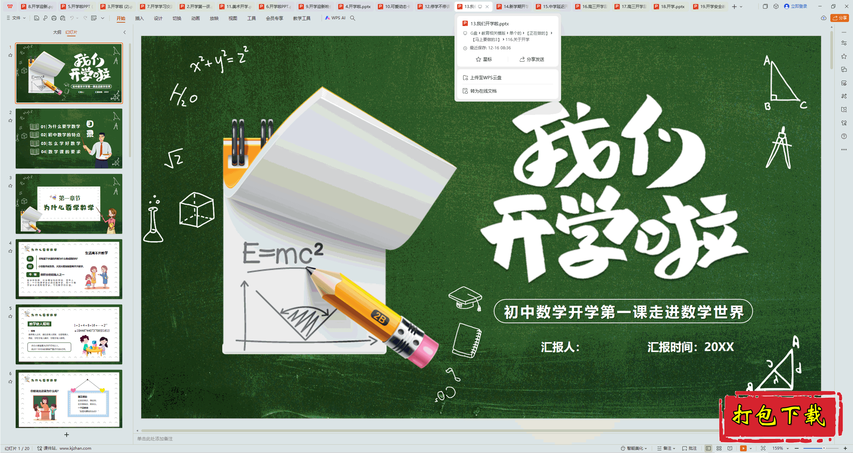Click the help question icon in right sidebar

844,136
